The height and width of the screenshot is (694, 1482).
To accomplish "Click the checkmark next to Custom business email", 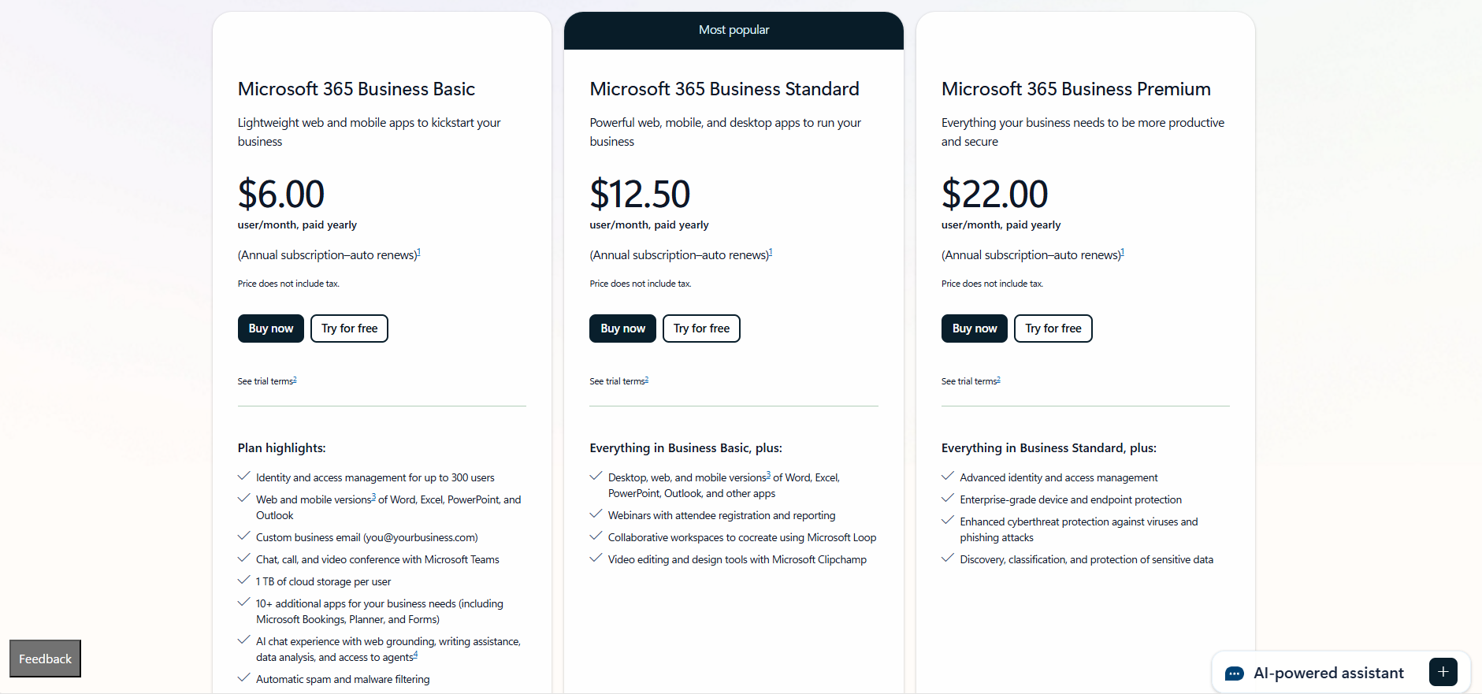I will coord(243,536).
